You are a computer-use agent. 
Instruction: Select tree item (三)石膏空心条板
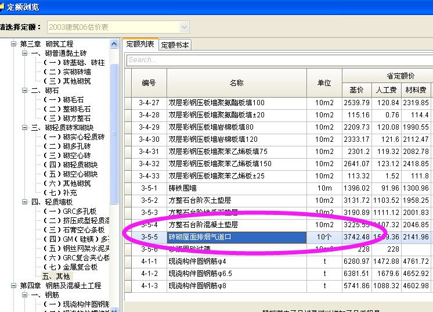(x=74, y=230)
